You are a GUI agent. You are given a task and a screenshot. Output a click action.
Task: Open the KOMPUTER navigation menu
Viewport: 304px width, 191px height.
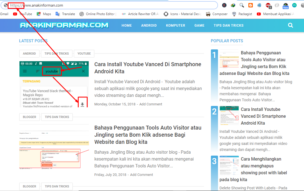(x=176, y=26)
